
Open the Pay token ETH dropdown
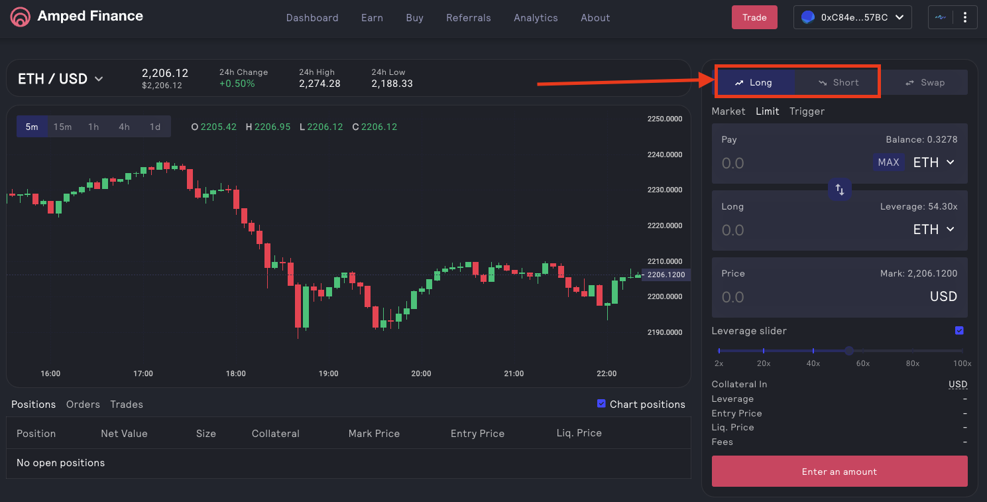[934, 162]
